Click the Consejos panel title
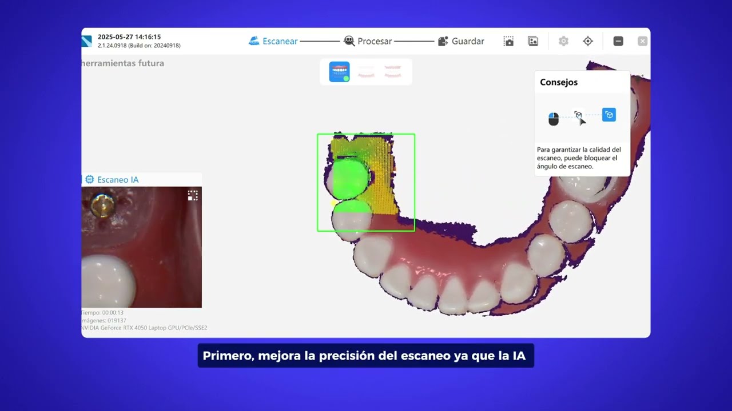This screenshot has width=732, height=411. [x=559, y=82]
